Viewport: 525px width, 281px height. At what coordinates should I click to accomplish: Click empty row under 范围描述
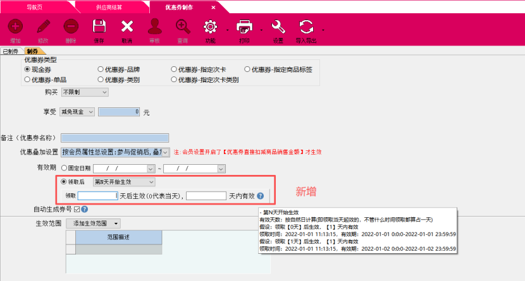click(118, 249)
